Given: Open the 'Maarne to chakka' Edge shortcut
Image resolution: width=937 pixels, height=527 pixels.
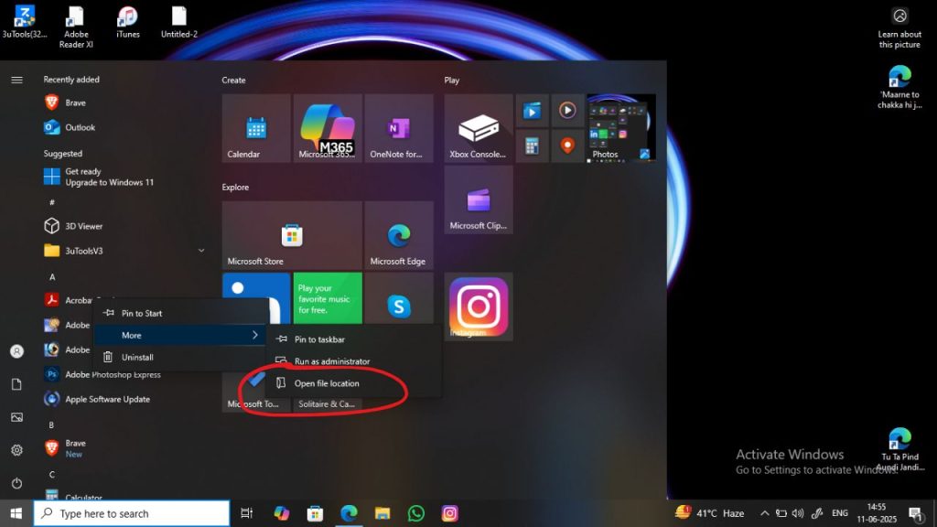Looking at the screenshot, I should (x=899, y=87).
